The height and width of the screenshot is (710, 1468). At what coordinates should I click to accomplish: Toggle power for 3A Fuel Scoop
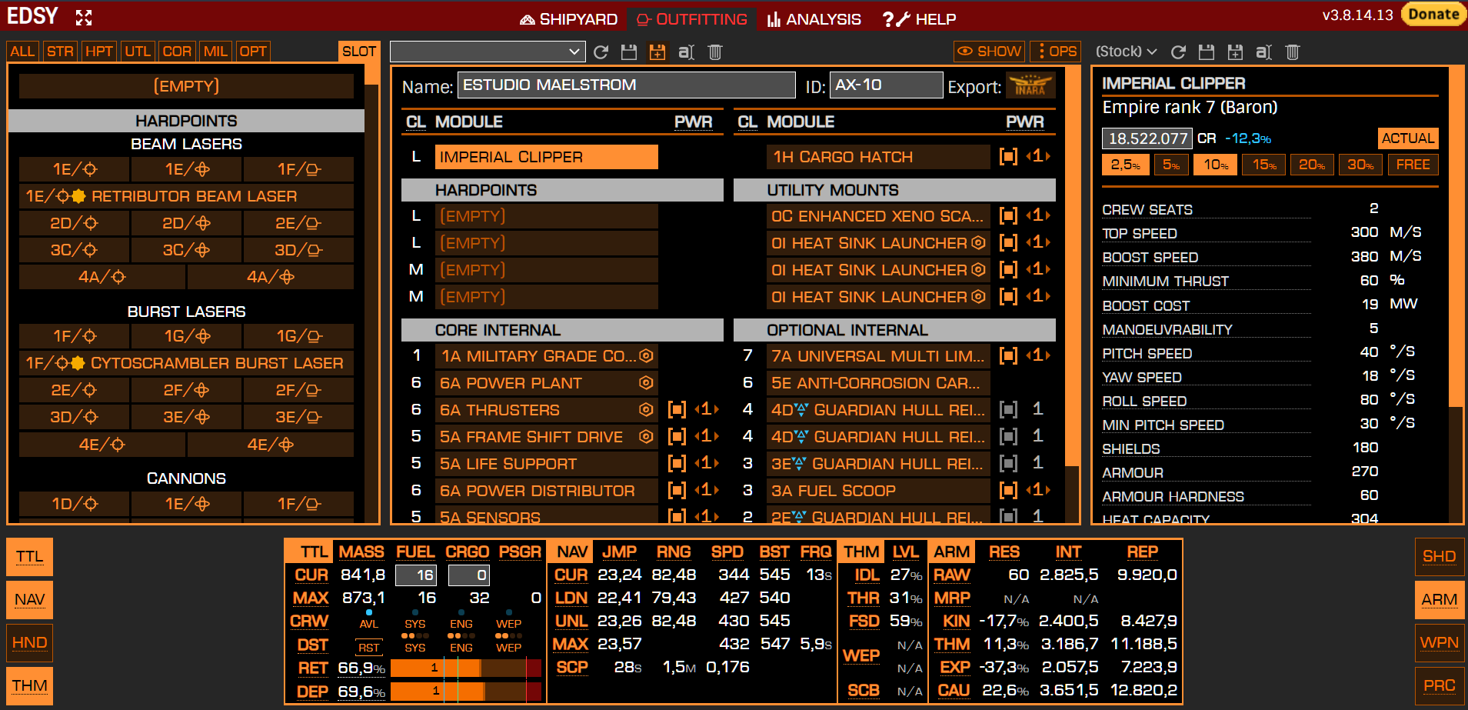1008,490
